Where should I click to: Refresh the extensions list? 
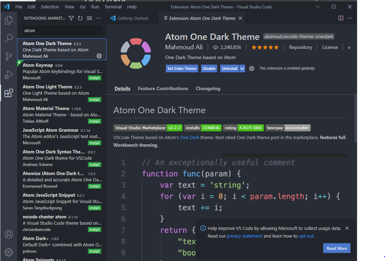click(80, 18)
